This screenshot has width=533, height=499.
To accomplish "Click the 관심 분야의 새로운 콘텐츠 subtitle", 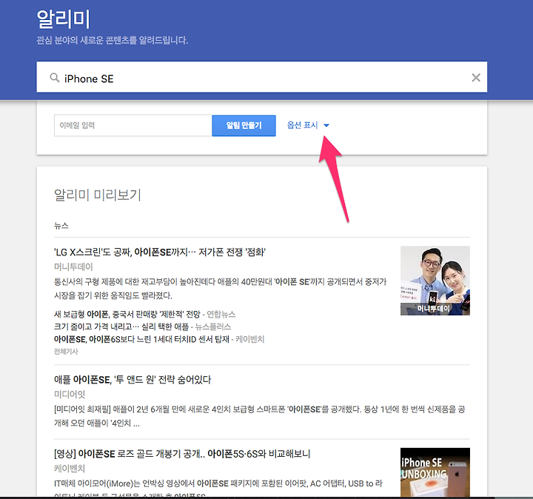I will tap(113, 40).
